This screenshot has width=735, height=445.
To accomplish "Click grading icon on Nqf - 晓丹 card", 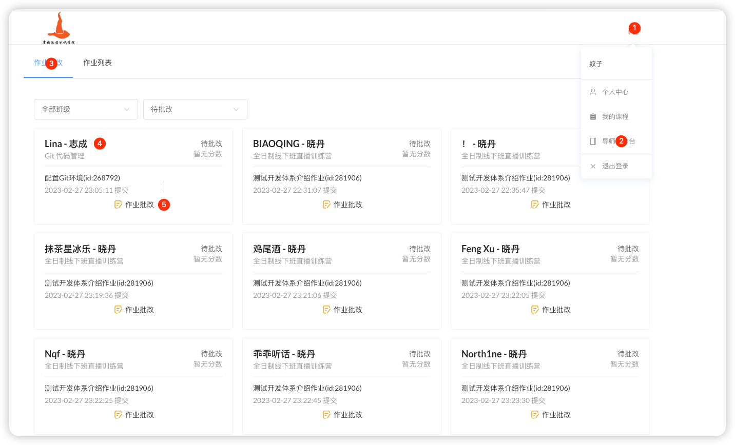I will 118,415.
